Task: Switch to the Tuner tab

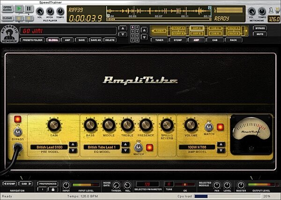Action: click(x=159, y=40)
